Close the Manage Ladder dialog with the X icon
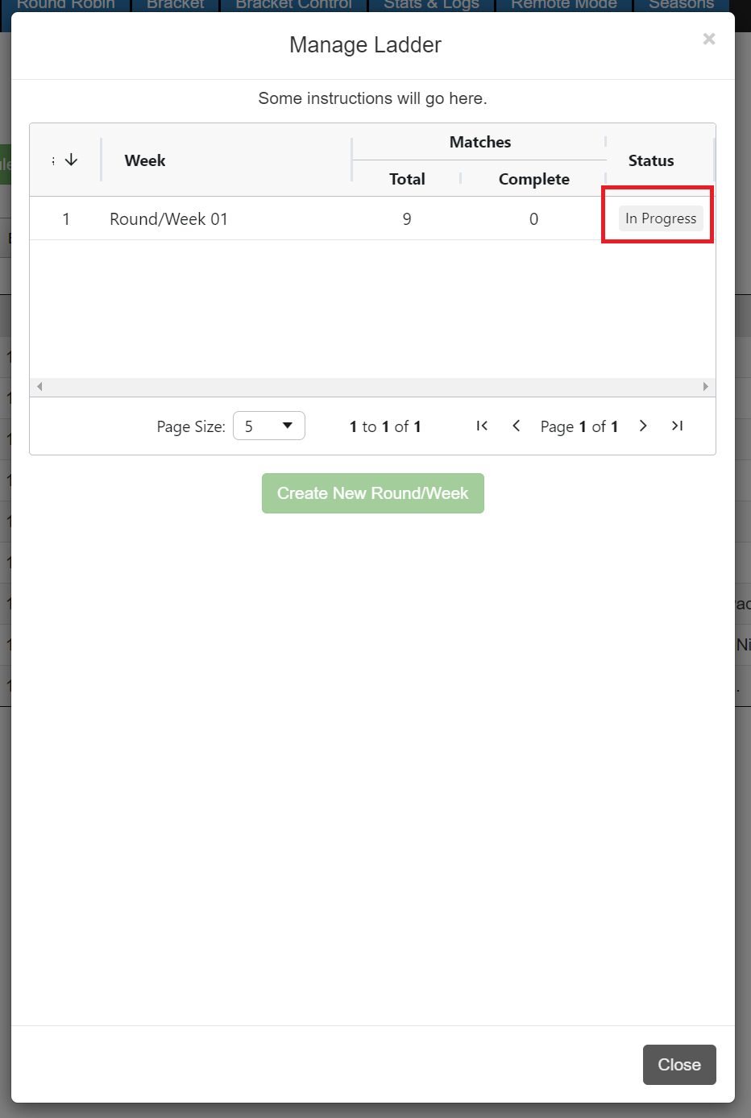The width and height of the screenshot is (751, 1118). pos(708,39)
